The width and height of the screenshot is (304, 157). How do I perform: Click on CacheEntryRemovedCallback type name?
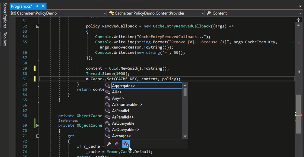pyautogui.click(x=182, y=26)
